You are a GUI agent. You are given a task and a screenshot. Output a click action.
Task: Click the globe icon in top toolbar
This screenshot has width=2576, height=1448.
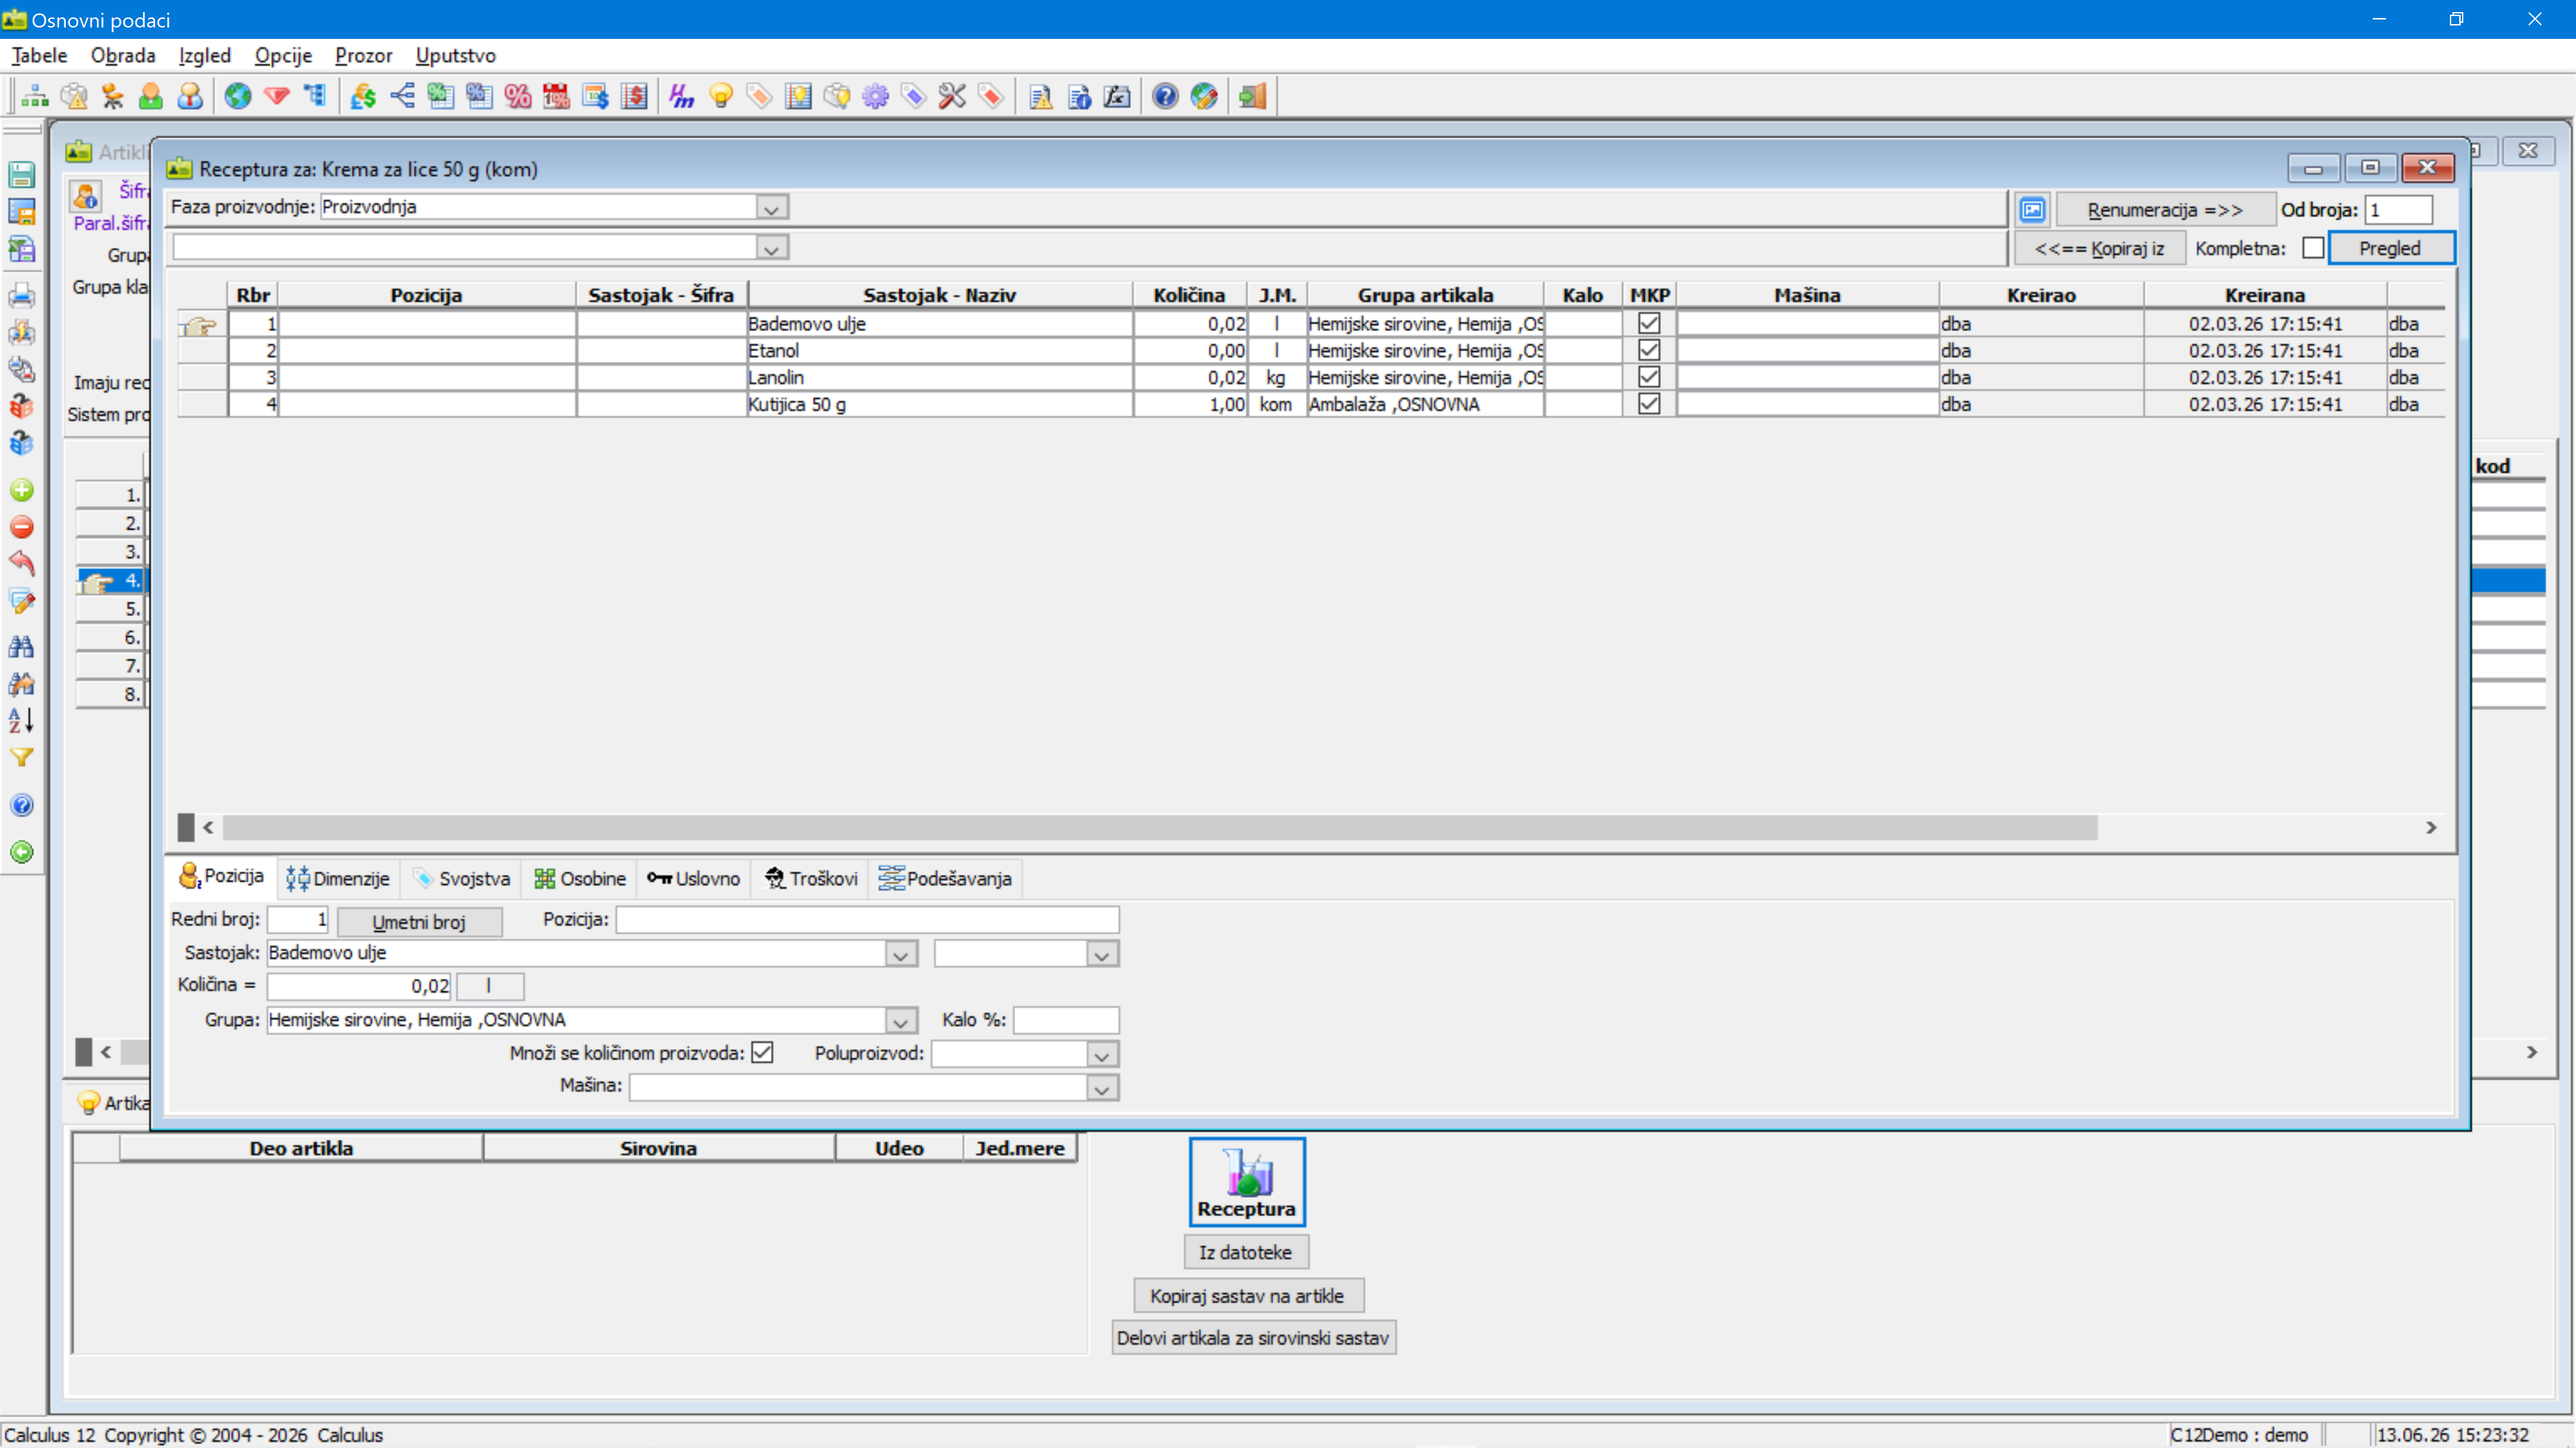coord(238,96)
